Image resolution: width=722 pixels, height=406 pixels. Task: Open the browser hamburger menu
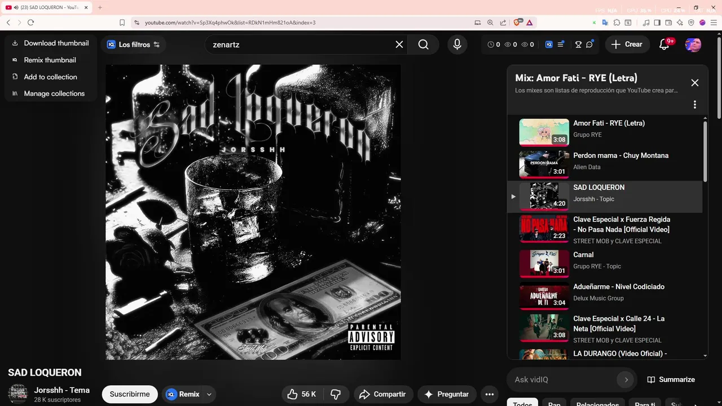point(714,23)
